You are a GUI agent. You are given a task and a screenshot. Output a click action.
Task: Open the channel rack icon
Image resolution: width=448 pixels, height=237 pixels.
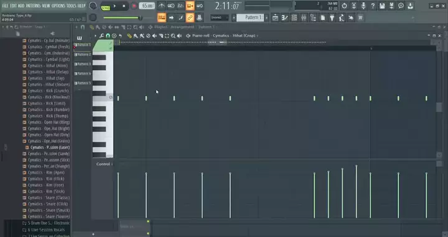click(294, 17)
